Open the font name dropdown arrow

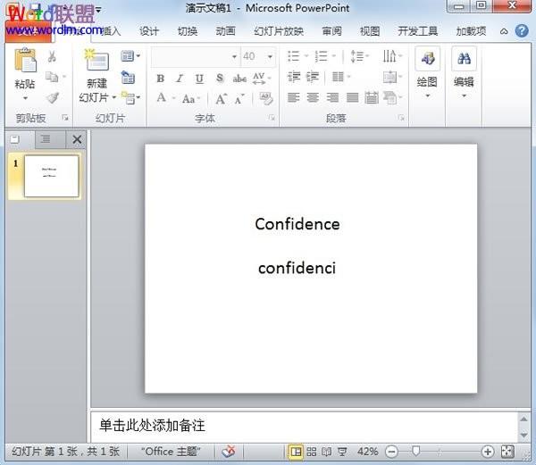tap(234, 56)
